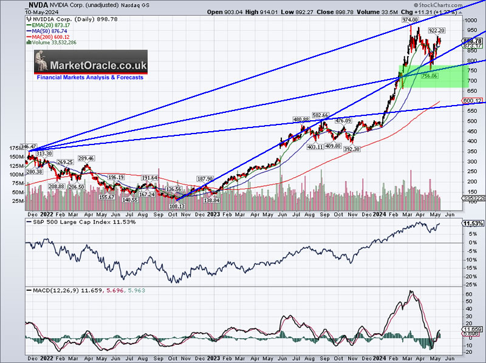Click the 922.20 price label

pyautogui.click(x=437, y=30)
